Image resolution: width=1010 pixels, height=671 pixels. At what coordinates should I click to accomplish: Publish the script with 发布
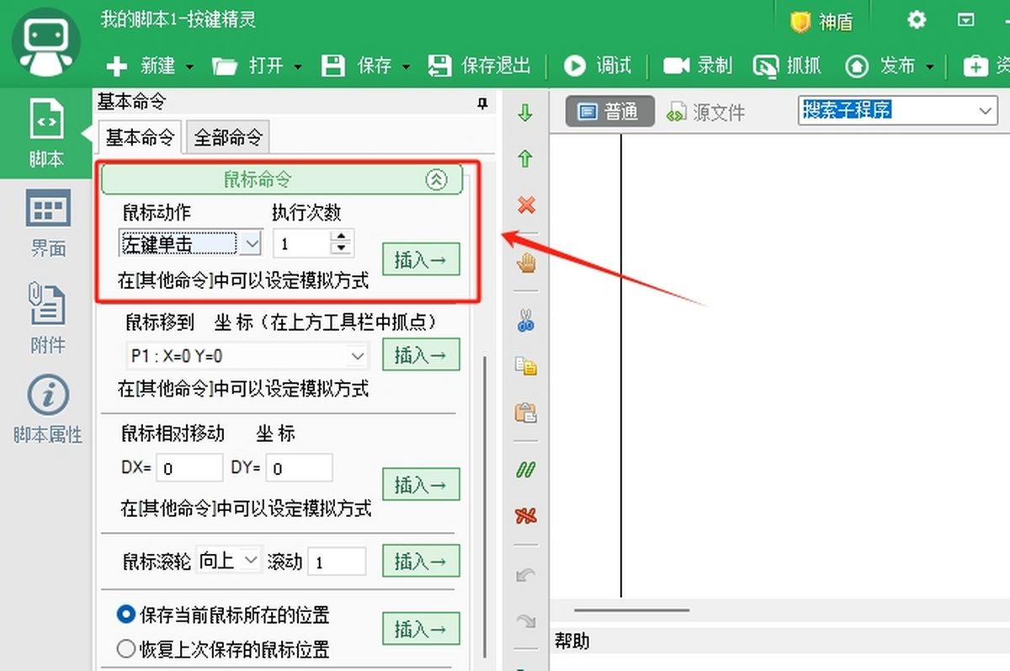tap(880, 66)
